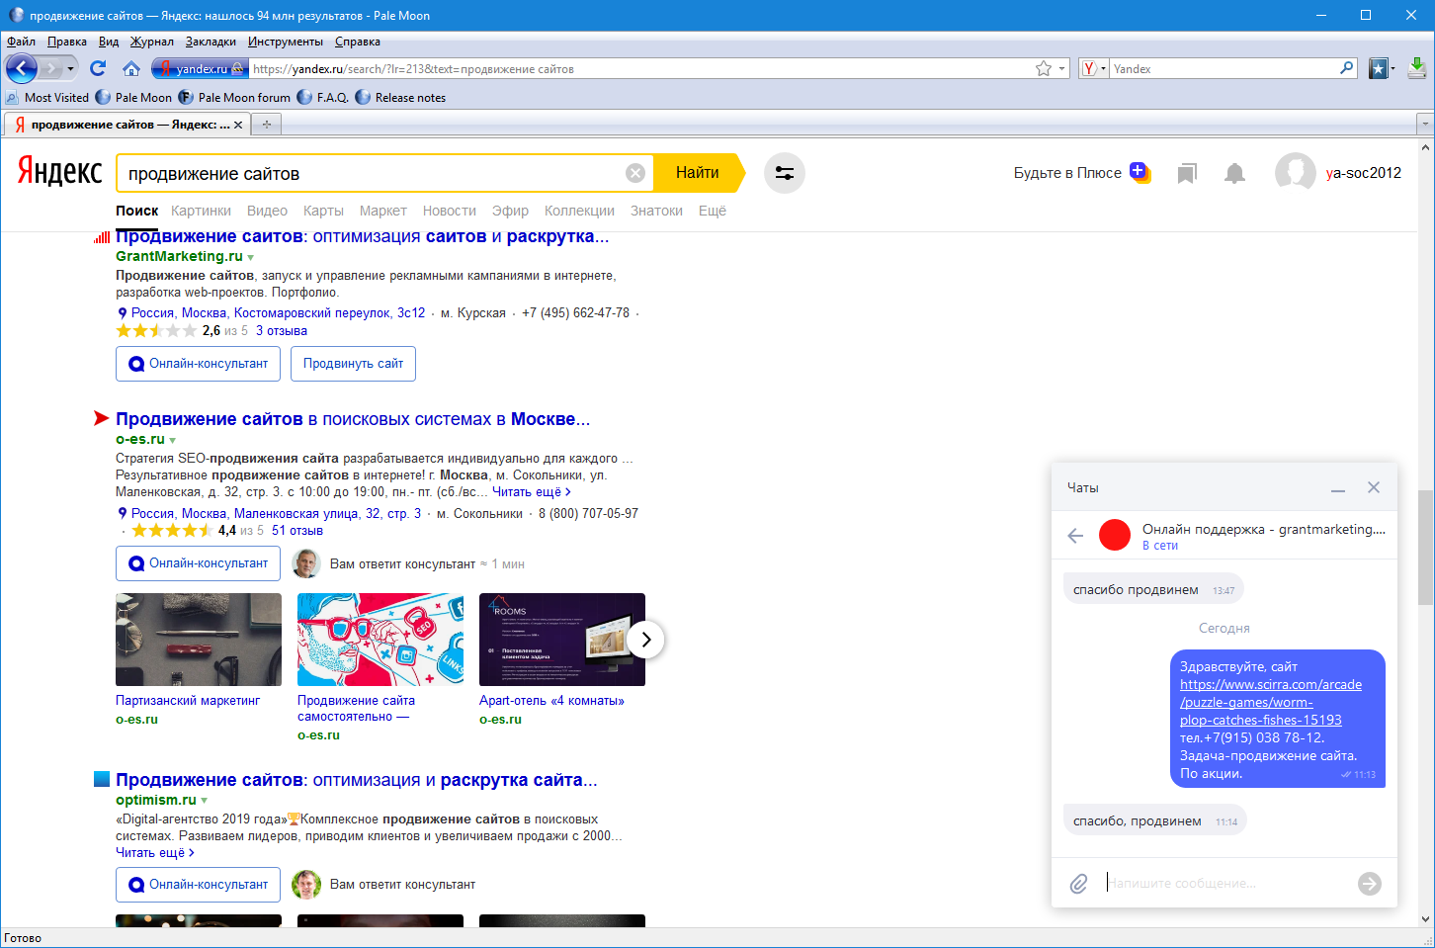1435x948 pixels.
Task: Switch to the Видео search tab
Action: point(267,211)
